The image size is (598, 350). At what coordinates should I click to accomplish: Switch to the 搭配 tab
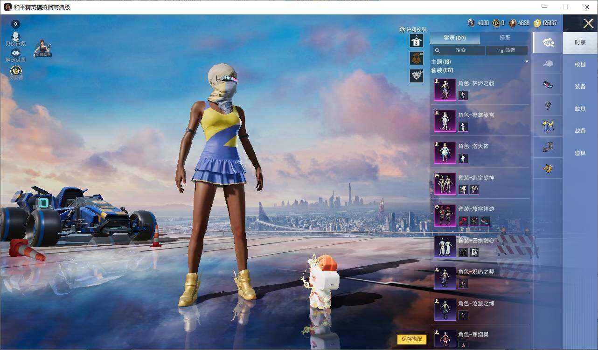(x=505, y=38)
